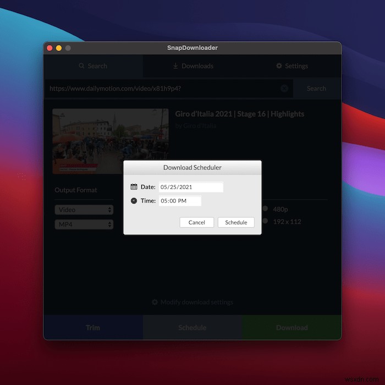Click gear icon next to Modify download settings
The height and width of the screenshot is (385, 385).
click(x=155, y=302)
